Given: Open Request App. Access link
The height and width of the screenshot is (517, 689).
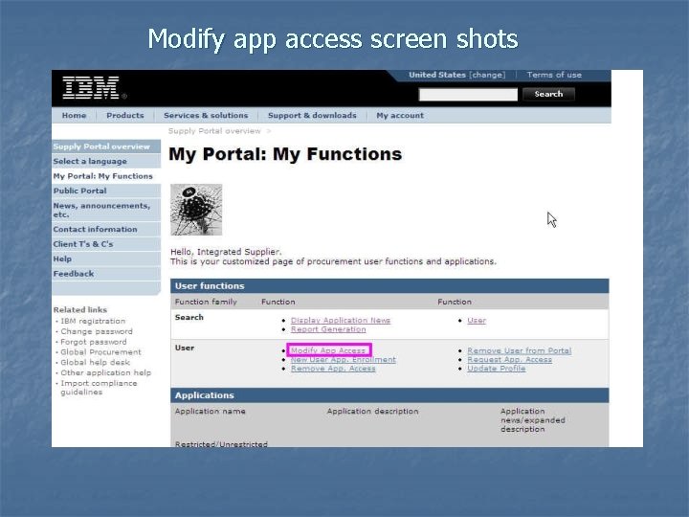Looking at the screenshot, I should 510,360.
